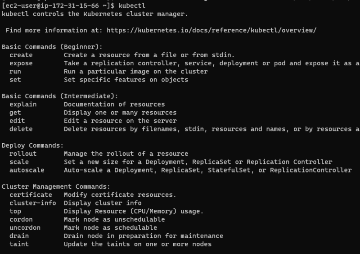Click the 'set' command entry
Image resolution: width=360 pixels, height=254 pixels.
pyautogui.click(x=15, y=79)
